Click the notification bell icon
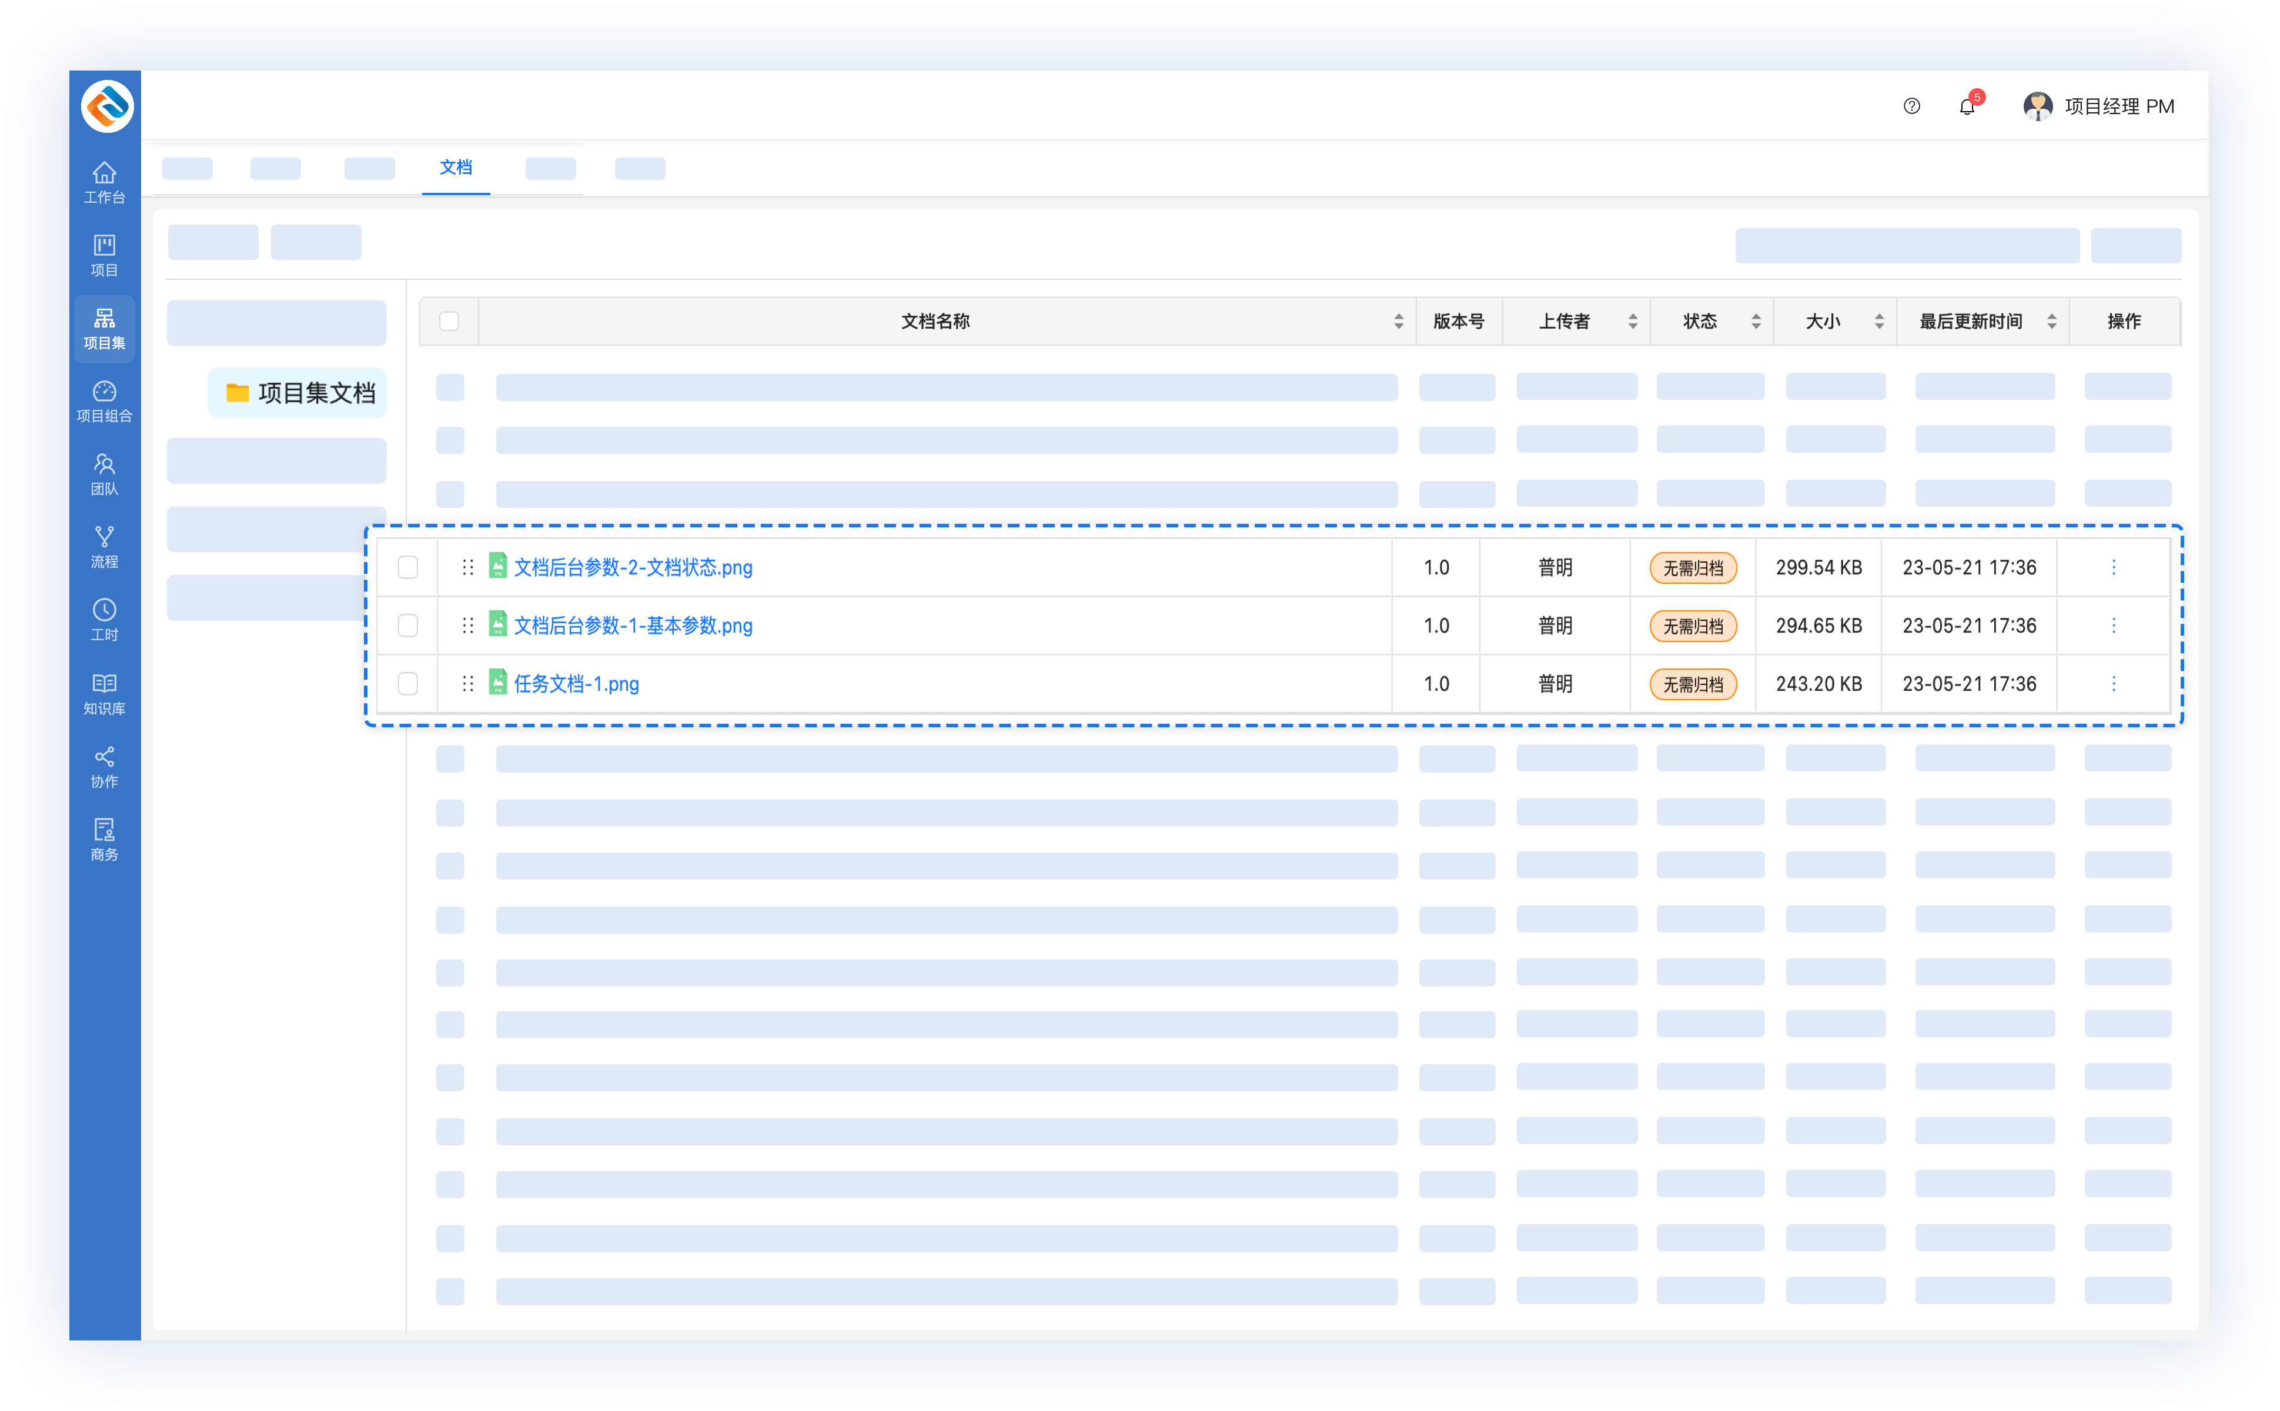The width and height of the screenshot is (2280, 1411). (1967, 106)
